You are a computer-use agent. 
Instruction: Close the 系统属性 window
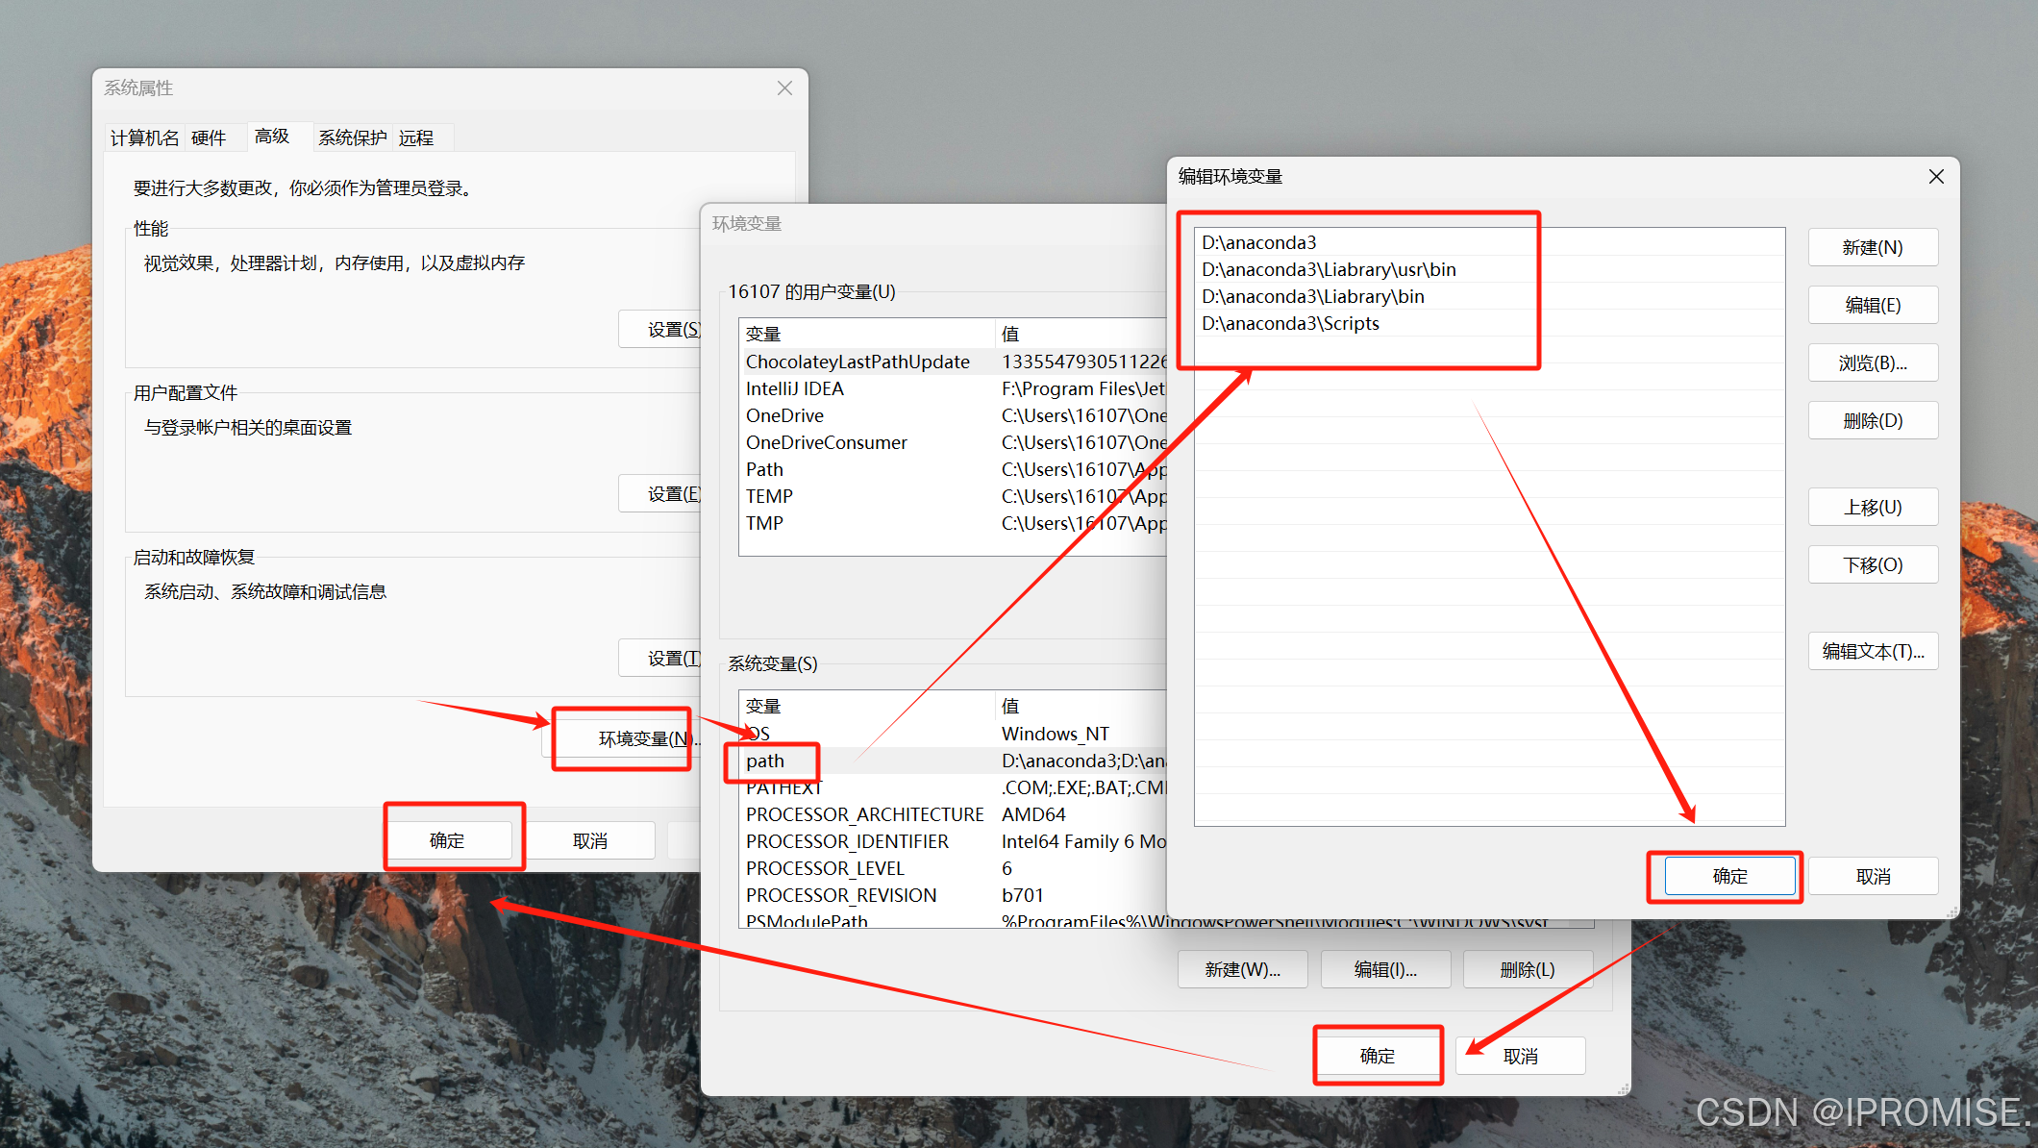pyautogui.click(x=784, y=88)
